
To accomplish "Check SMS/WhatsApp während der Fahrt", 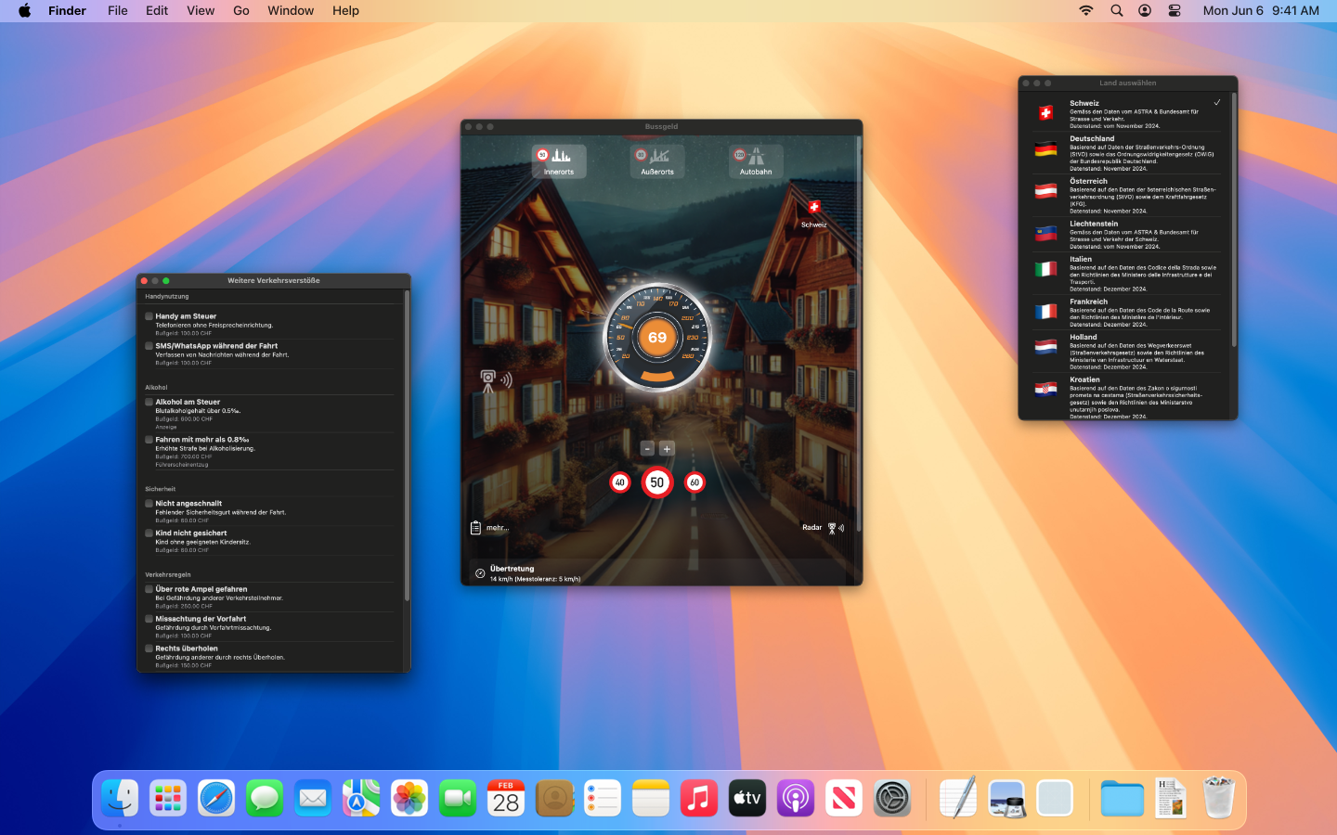I will [x=149, y=346].
